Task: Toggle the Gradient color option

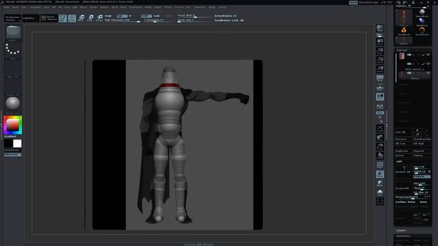Action: click(10, 137)
